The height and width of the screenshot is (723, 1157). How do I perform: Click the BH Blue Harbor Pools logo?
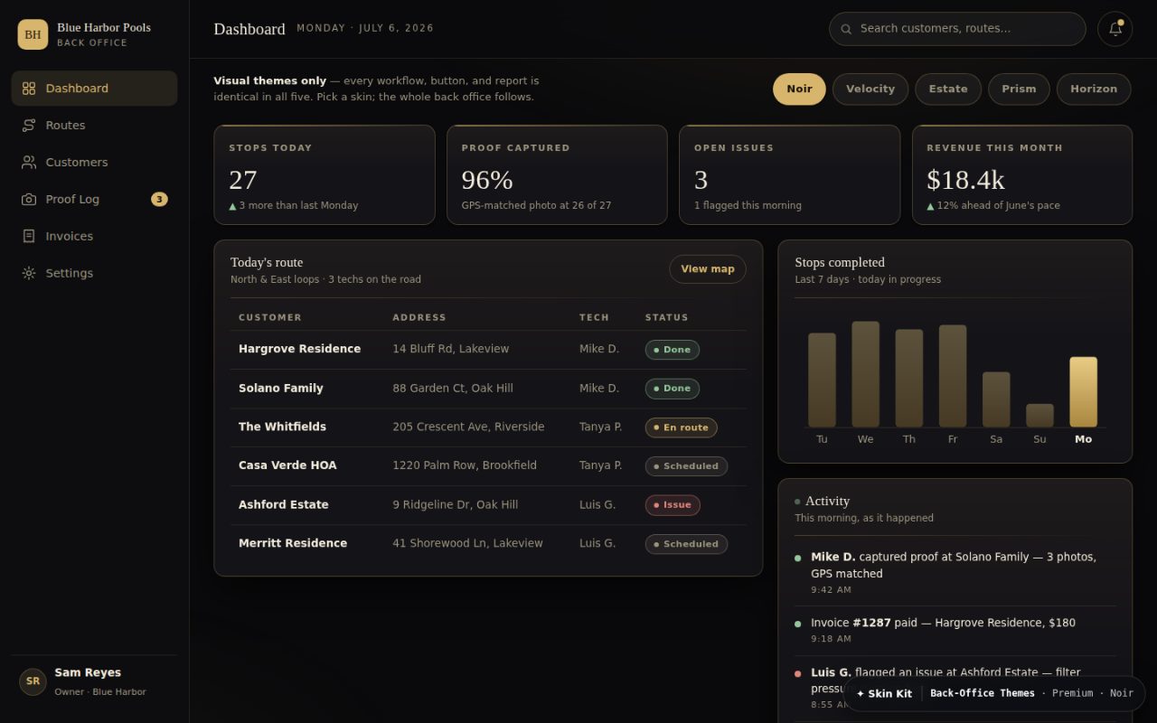pyautogui.click(x=33, y=34)
